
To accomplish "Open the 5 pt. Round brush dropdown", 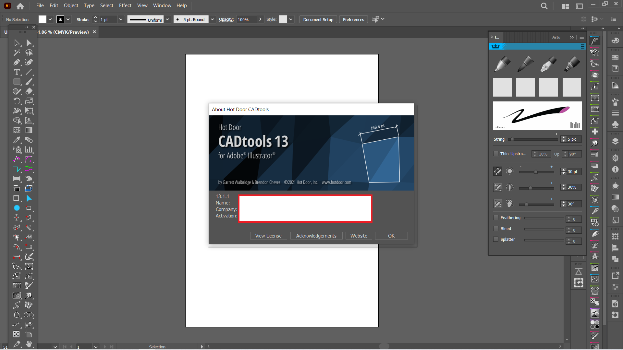I will (x=212, y=19).
